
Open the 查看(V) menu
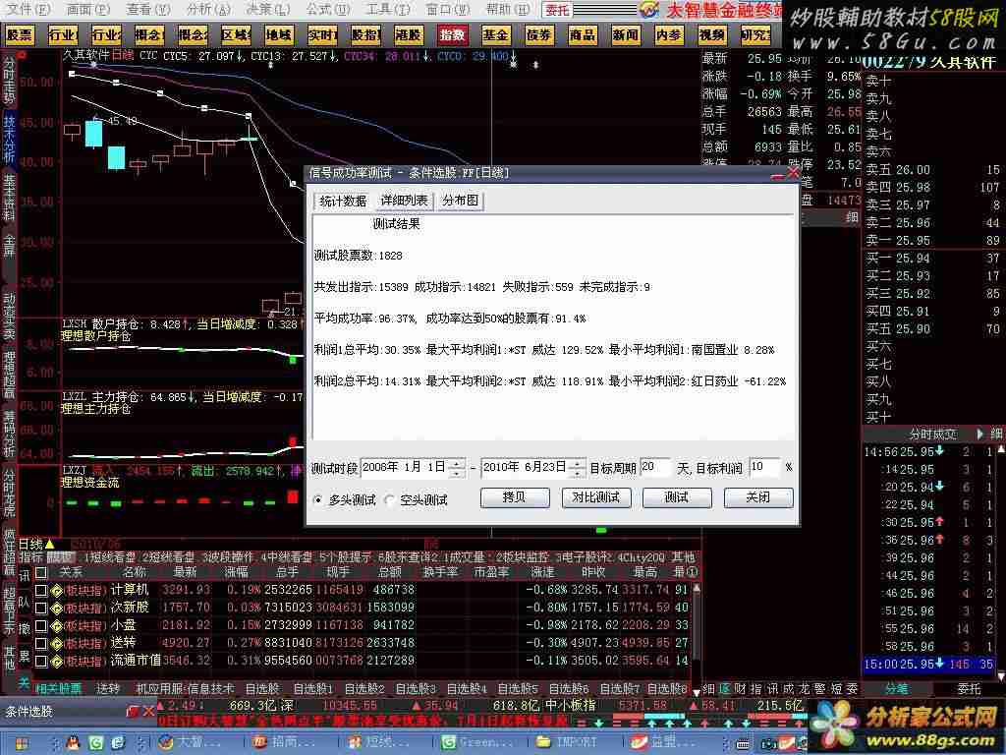(x=148, y=9)
